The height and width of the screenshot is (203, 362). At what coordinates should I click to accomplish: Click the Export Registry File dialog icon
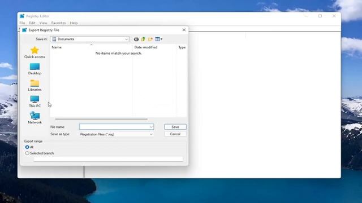click(24, 30)
